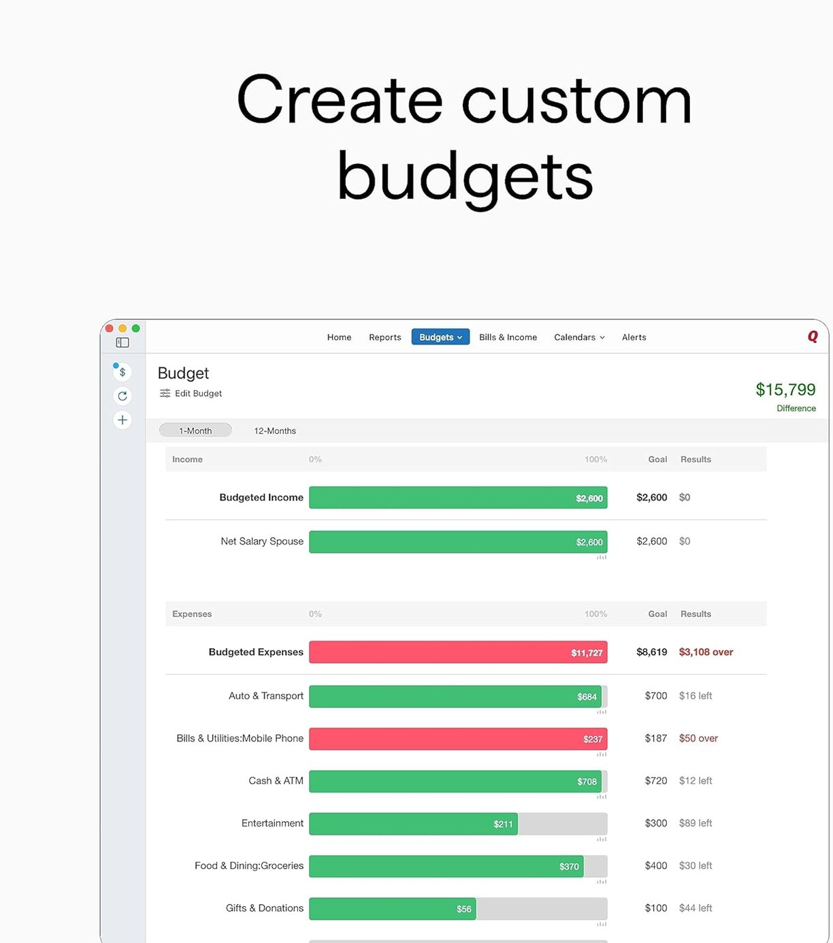
Task: Click the Budget page title
Action: coord(183,373)
